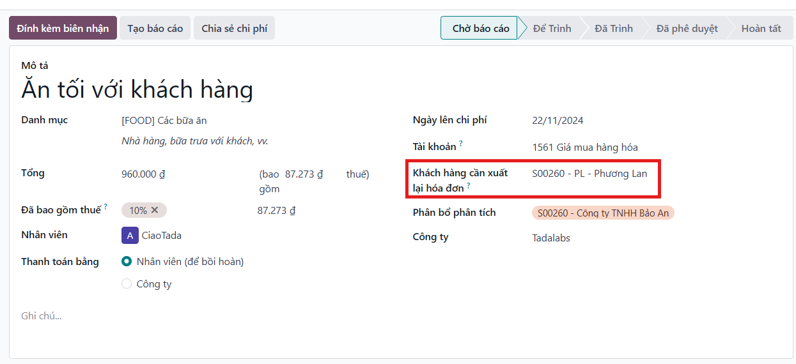Viewport: 796px width, 364px height.
Task: Click the Đính kèm biên nhận button
Action: (63, 28)
